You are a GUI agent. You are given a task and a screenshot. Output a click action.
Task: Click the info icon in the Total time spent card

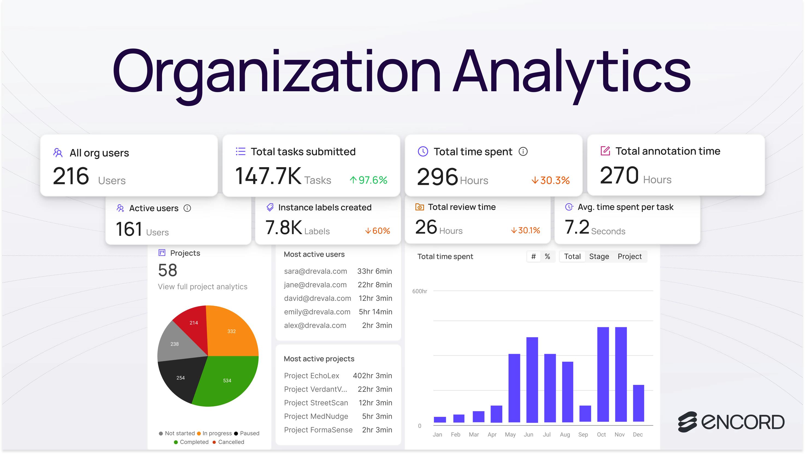point(523,152)
